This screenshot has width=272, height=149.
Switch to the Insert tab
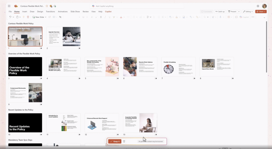25,11
